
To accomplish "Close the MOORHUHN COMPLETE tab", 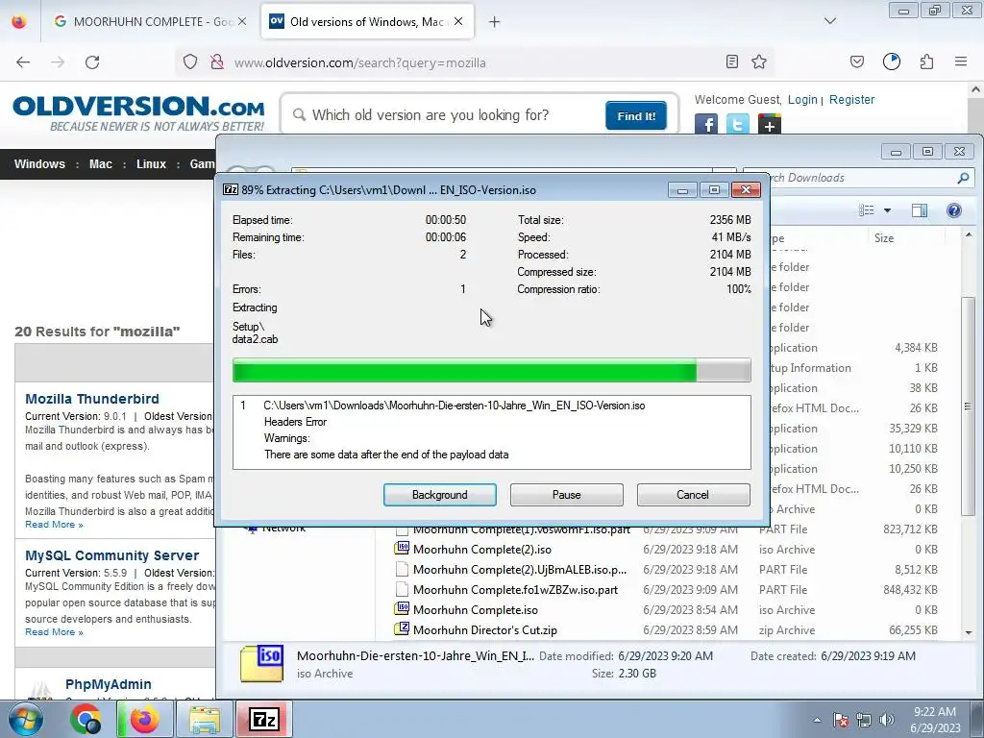I will 242,21.
